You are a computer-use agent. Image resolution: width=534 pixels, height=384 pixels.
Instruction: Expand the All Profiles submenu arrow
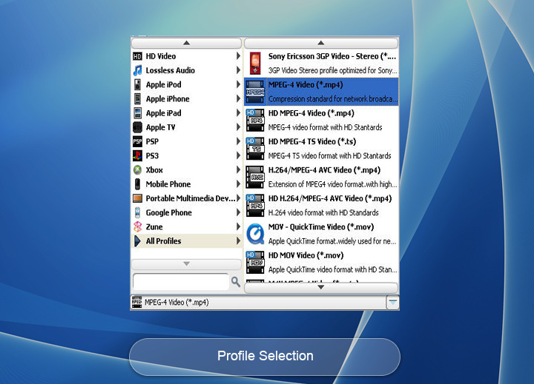[x=238, y=241]
